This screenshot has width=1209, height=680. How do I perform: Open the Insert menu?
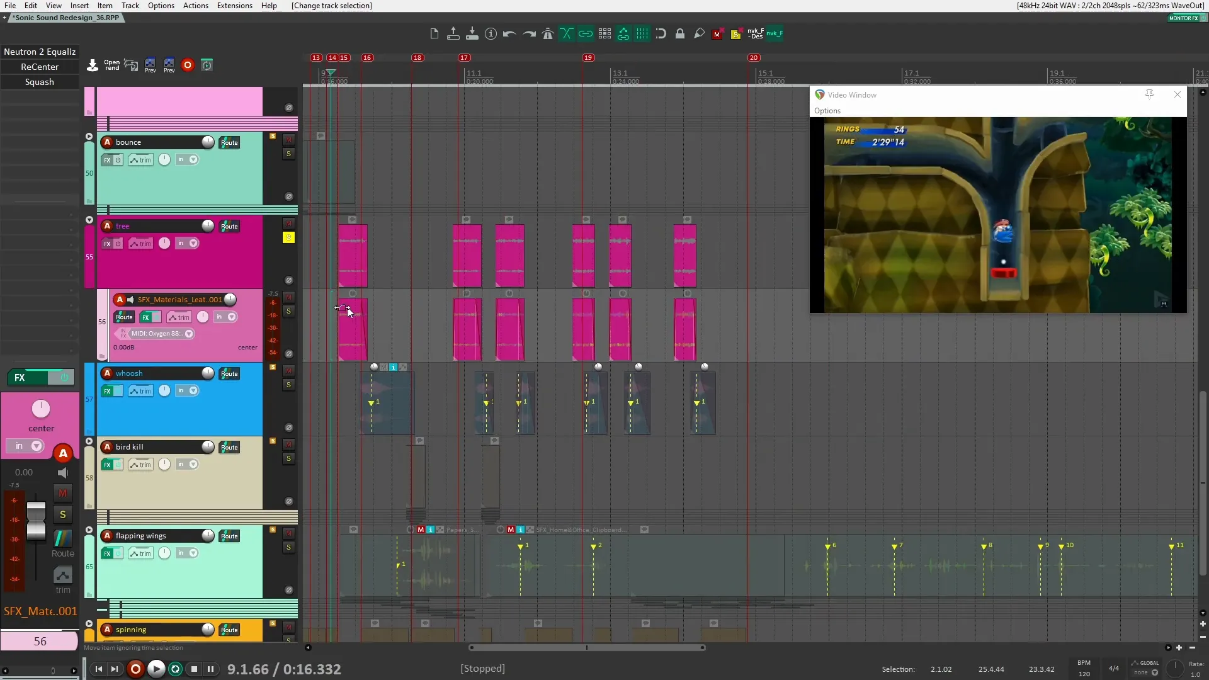point(79,6)
